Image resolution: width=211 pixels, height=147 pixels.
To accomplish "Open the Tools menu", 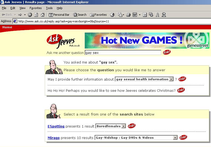I will pyautogui.click(x=49, y=8).
